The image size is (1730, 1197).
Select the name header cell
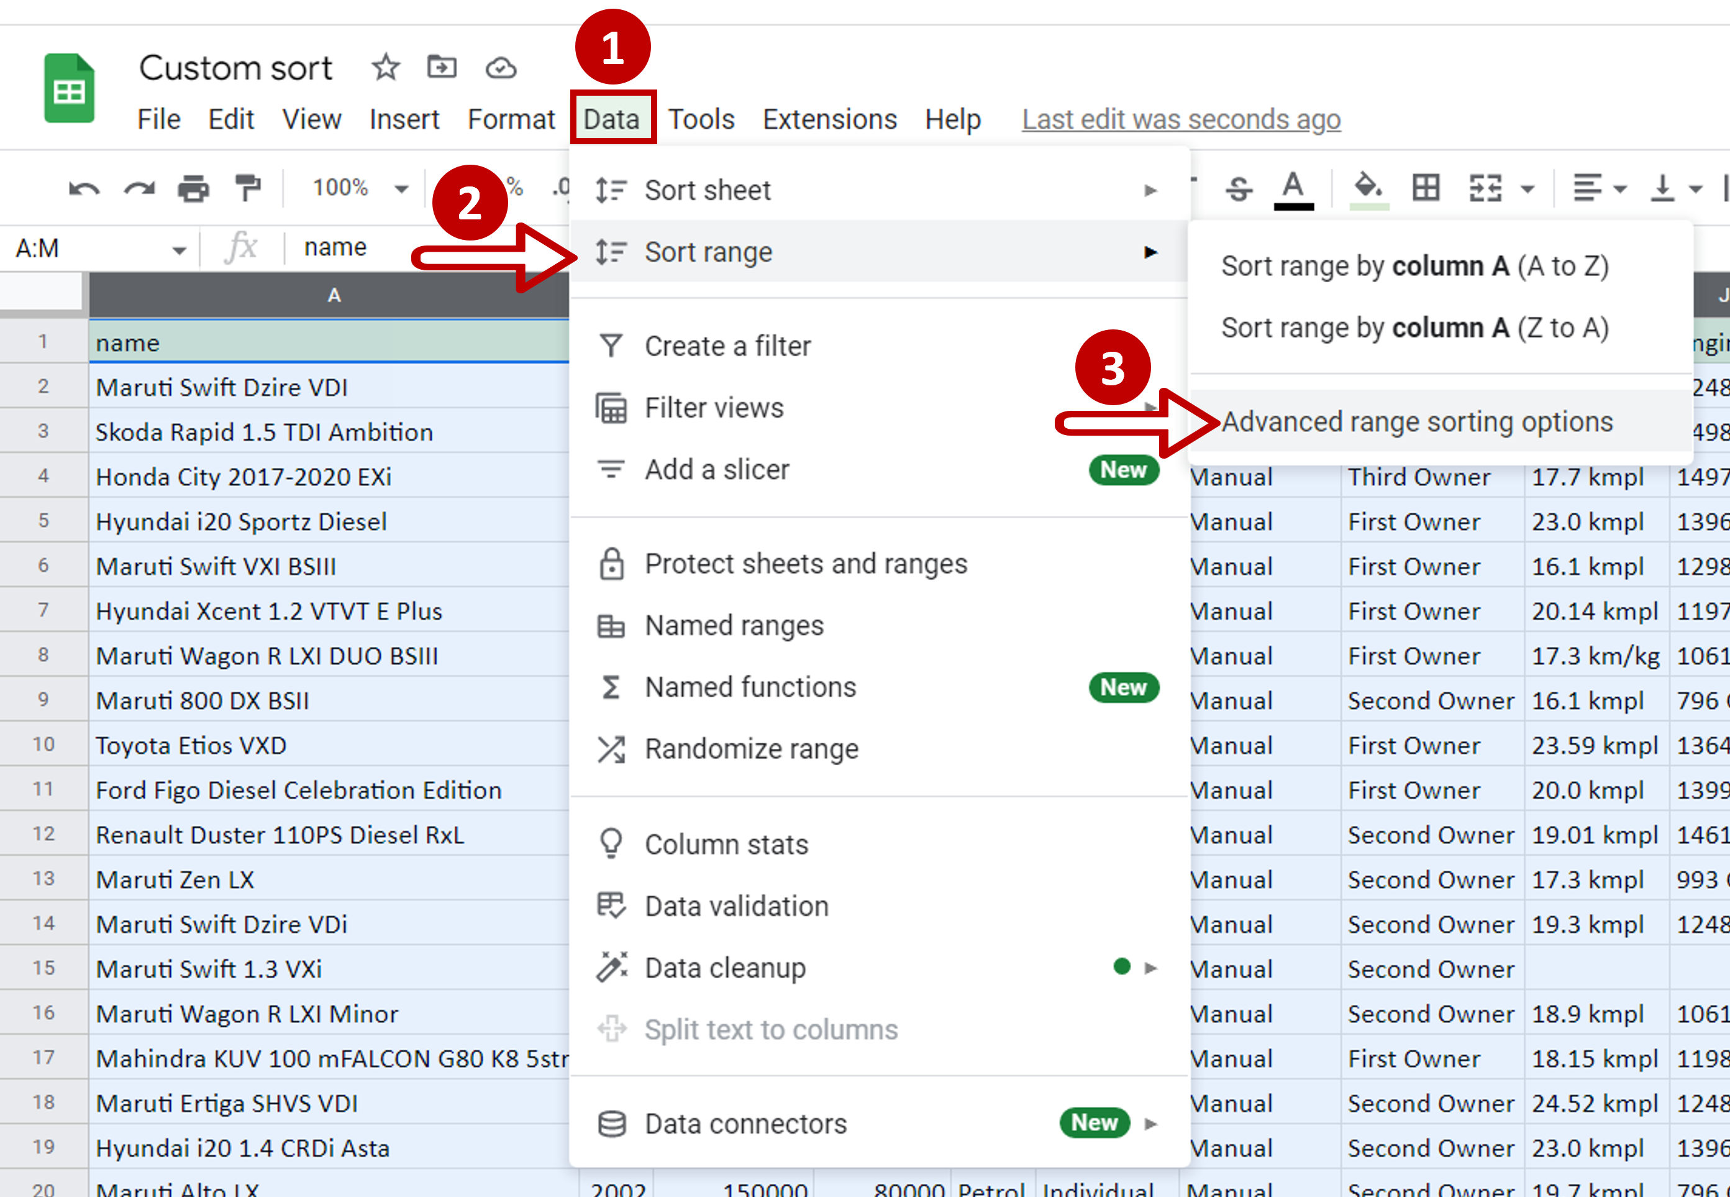330,342
